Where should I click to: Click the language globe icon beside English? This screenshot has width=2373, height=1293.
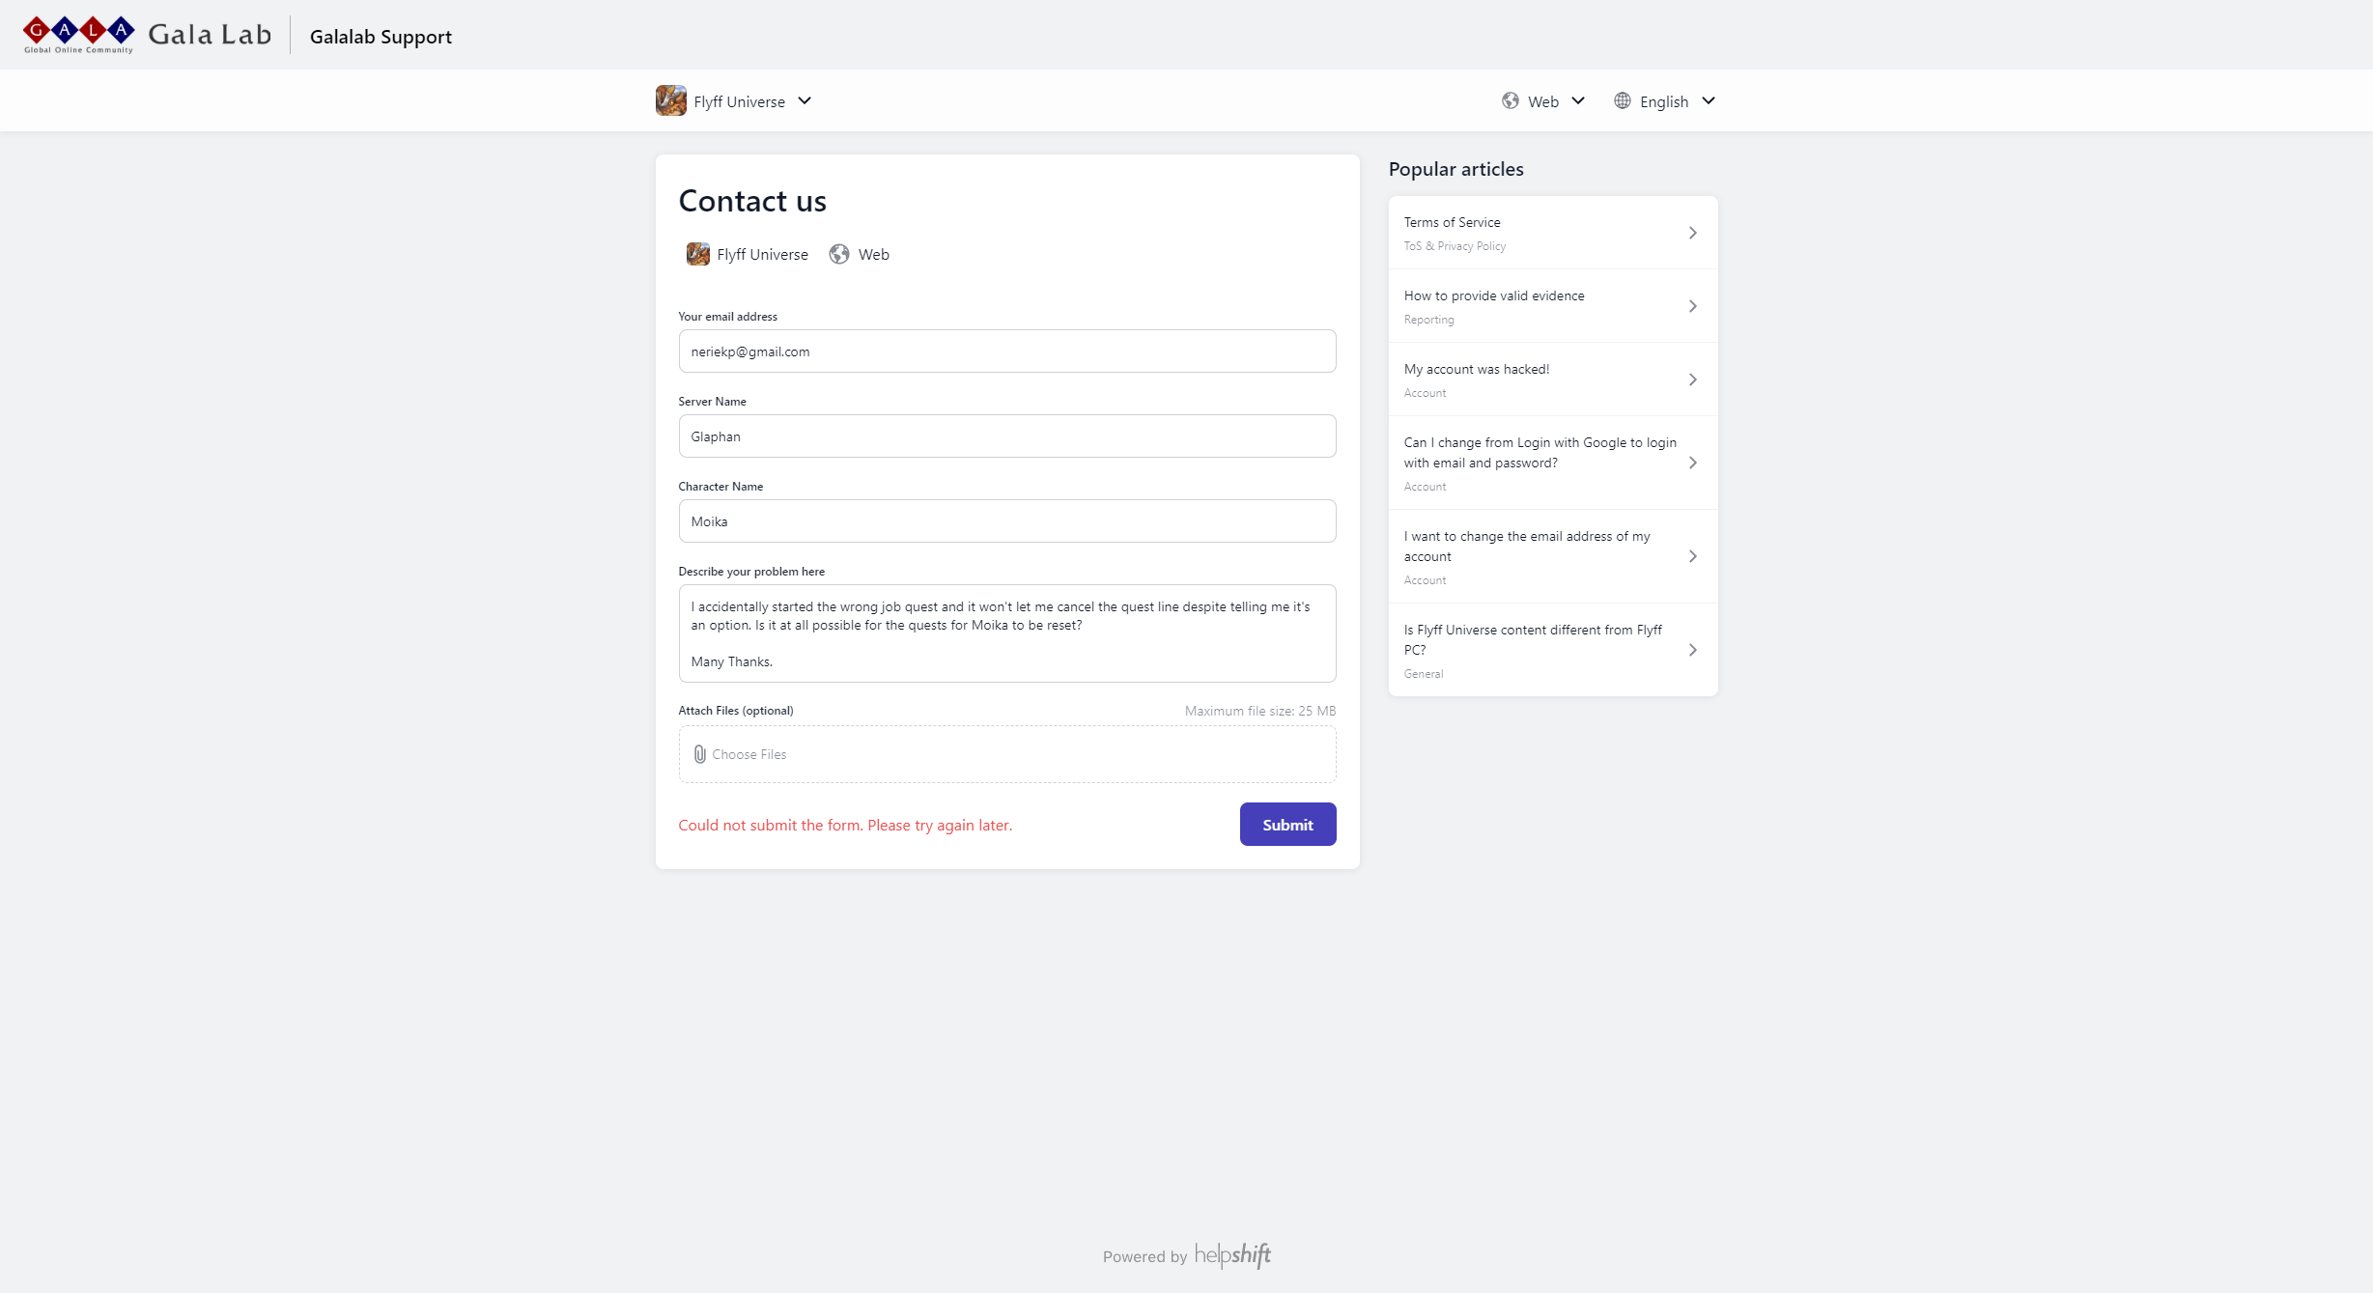pyautogui.click(x=1623, y=100)
